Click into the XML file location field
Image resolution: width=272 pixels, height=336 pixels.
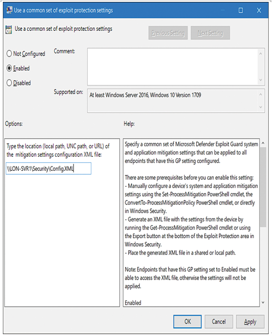click(49, 168)
